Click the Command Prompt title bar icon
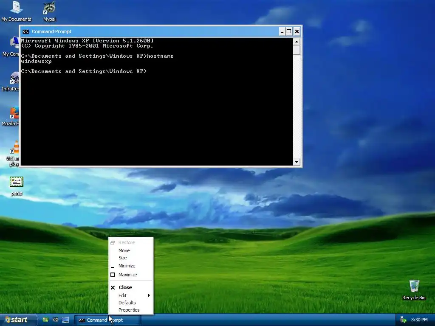The width and height of the screenshot is (435, 326). [25, 31]
